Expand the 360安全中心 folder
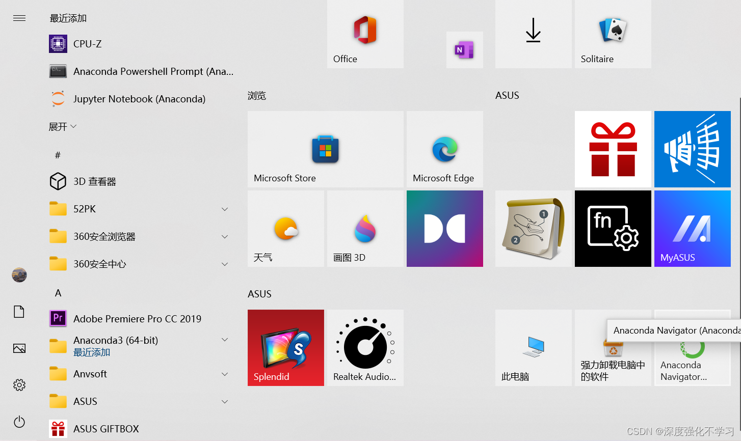Viewport: 741px width, 441px height. point(141,264)
